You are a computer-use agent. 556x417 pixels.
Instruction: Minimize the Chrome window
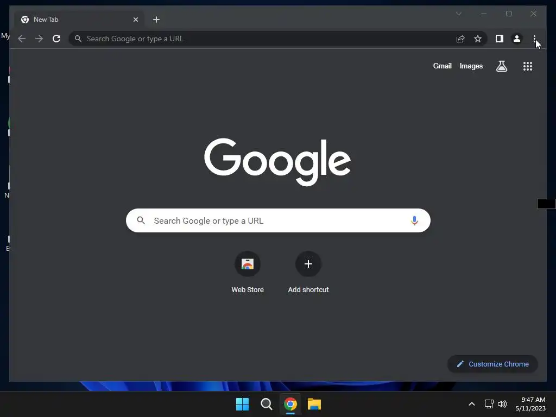pyautogui.click(x=484, y=14)
